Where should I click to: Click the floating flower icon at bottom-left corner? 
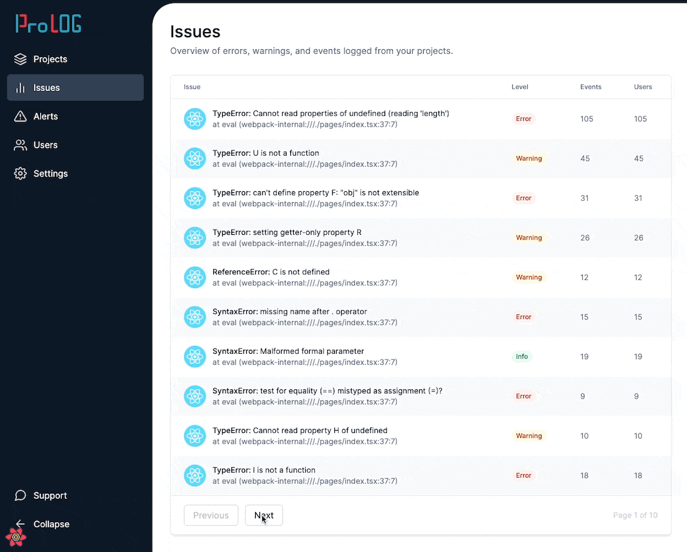pyautogui.click(x=16, y=537)
